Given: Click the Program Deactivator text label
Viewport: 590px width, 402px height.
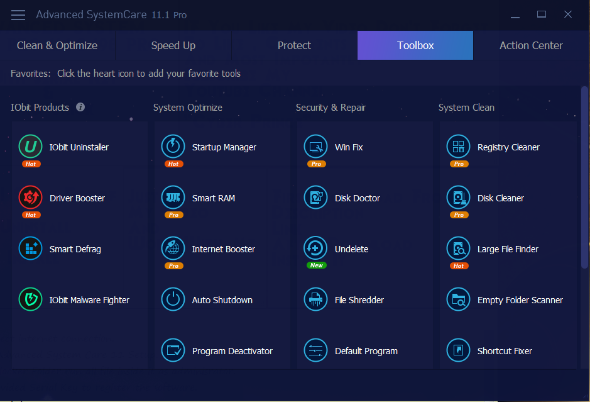Looking at the screenshot, I should [232, 351].
